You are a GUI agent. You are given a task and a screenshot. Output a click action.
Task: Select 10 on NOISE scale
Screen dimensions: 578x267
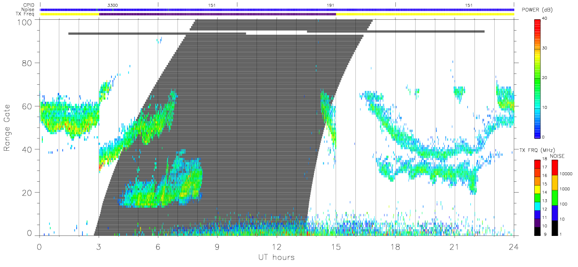[563, 219]
